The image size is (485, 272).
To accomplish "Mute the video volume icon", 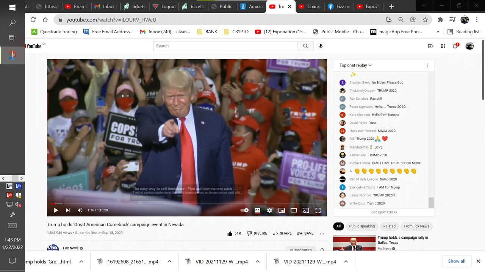I will tap(80, 210).
